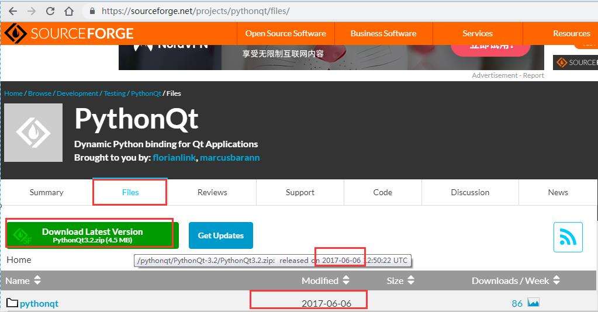
Task: Switch to the Reviews tab
Action: point(212,192)
